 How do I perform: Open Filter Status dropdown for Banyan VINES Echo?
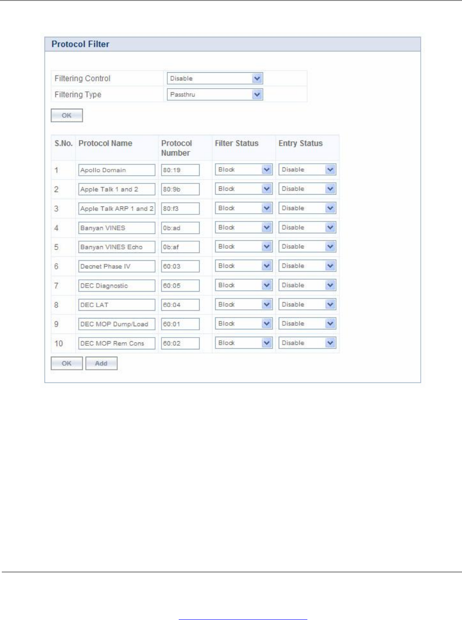tap(244, 247)
